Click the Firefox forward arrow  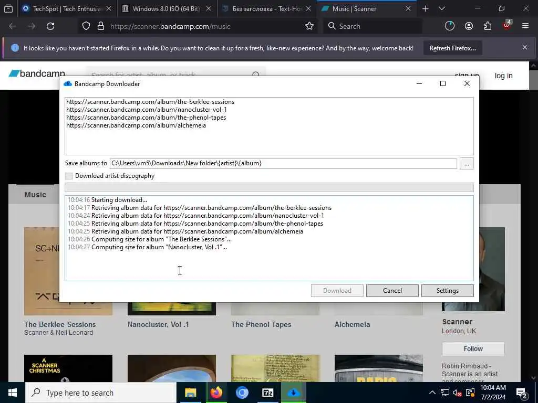pyautogui.click(x=32, y=26)
